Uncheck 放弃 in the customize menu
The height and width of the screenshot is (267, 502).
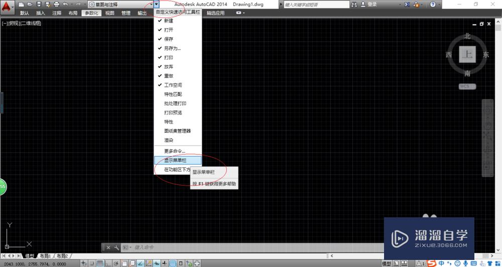(x=178, y=67)
